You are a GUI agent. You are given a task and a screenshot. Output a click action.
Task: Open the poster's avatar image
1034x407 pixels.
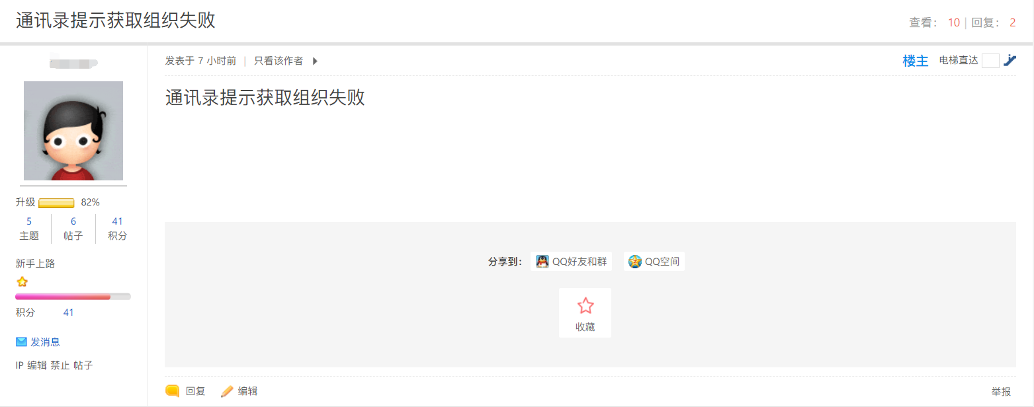73,131
